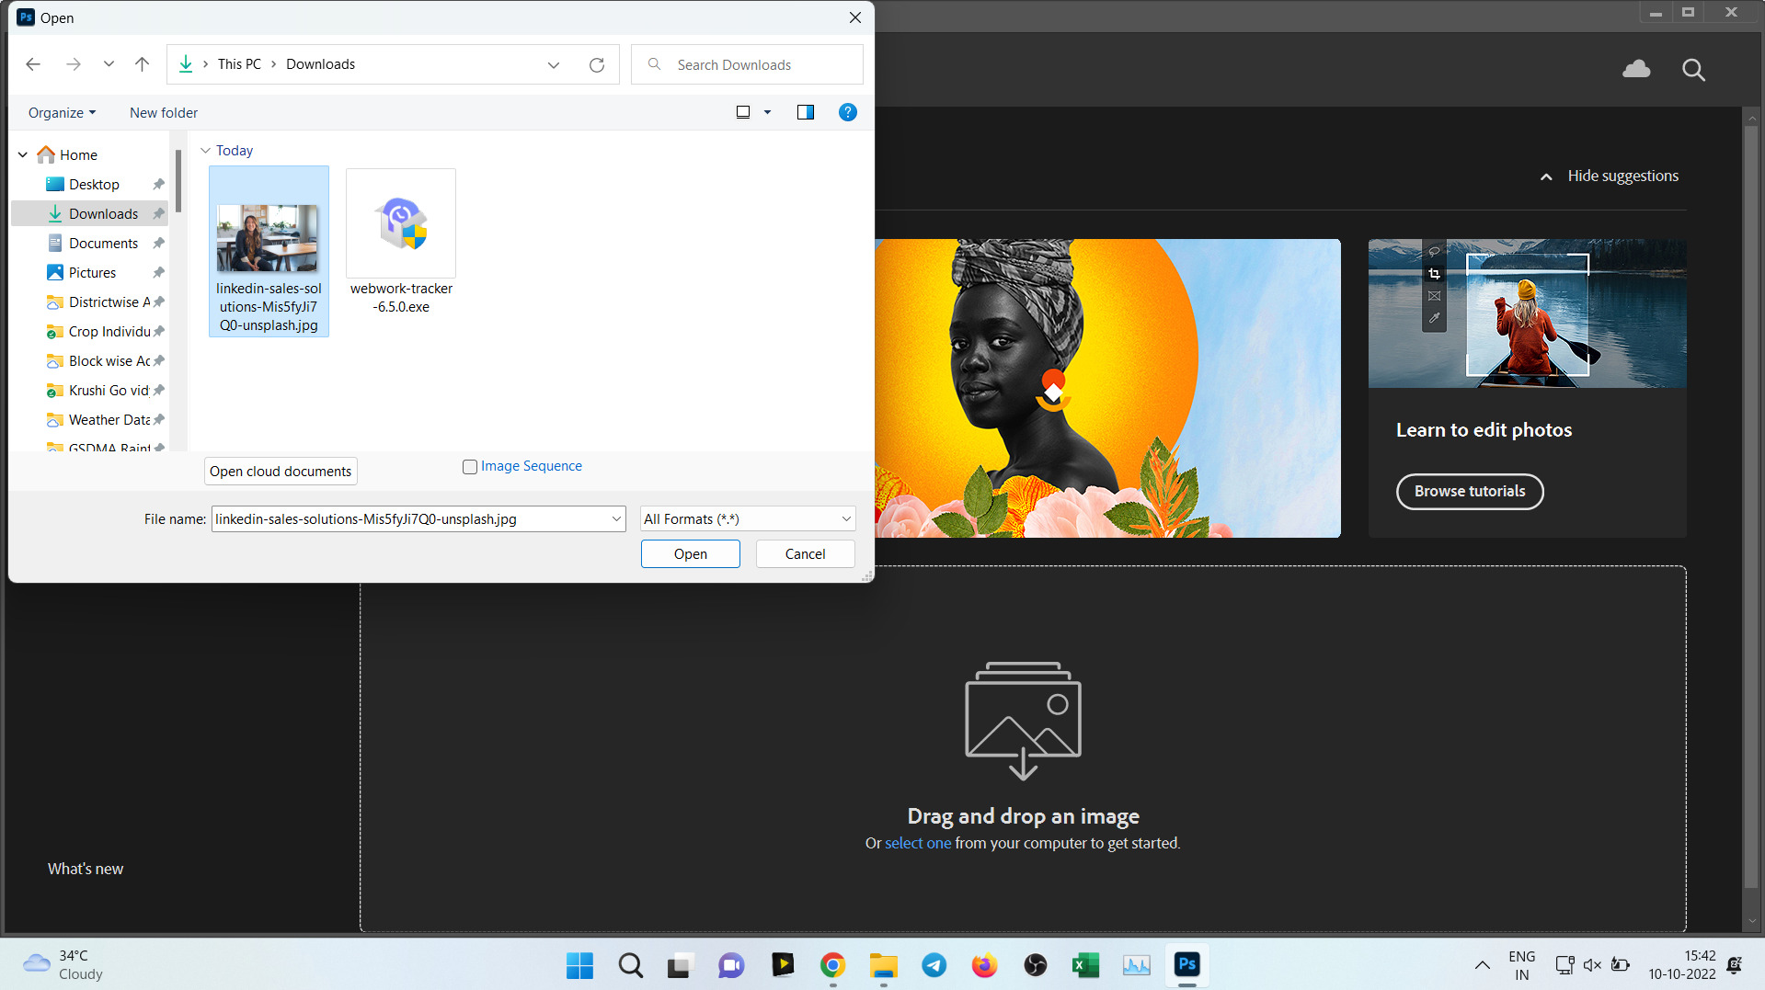Open Google Chrome from taskbar
The height and width of the screenshot is (990, 1765).
pos(832,965)
